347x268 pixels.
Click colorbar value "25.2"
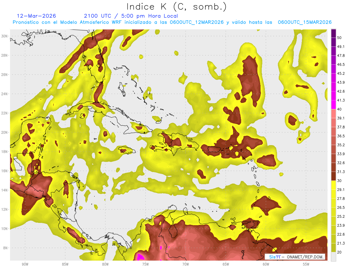click(341, 217)
